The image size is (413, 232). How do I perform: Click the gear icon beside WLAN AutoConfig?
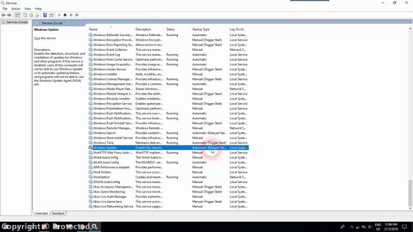coord(90,162)
